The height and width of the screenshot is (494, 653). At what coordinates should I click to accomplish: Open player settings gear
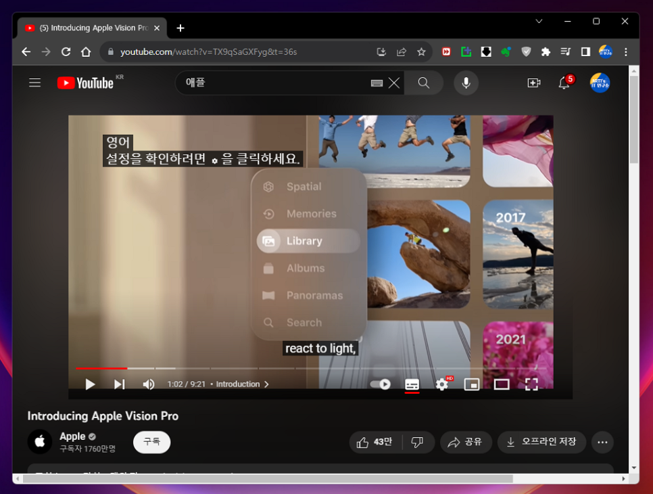(442, 384)
